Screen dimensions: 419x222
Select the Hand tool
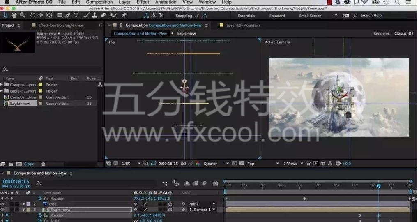[x=14, y=15]
